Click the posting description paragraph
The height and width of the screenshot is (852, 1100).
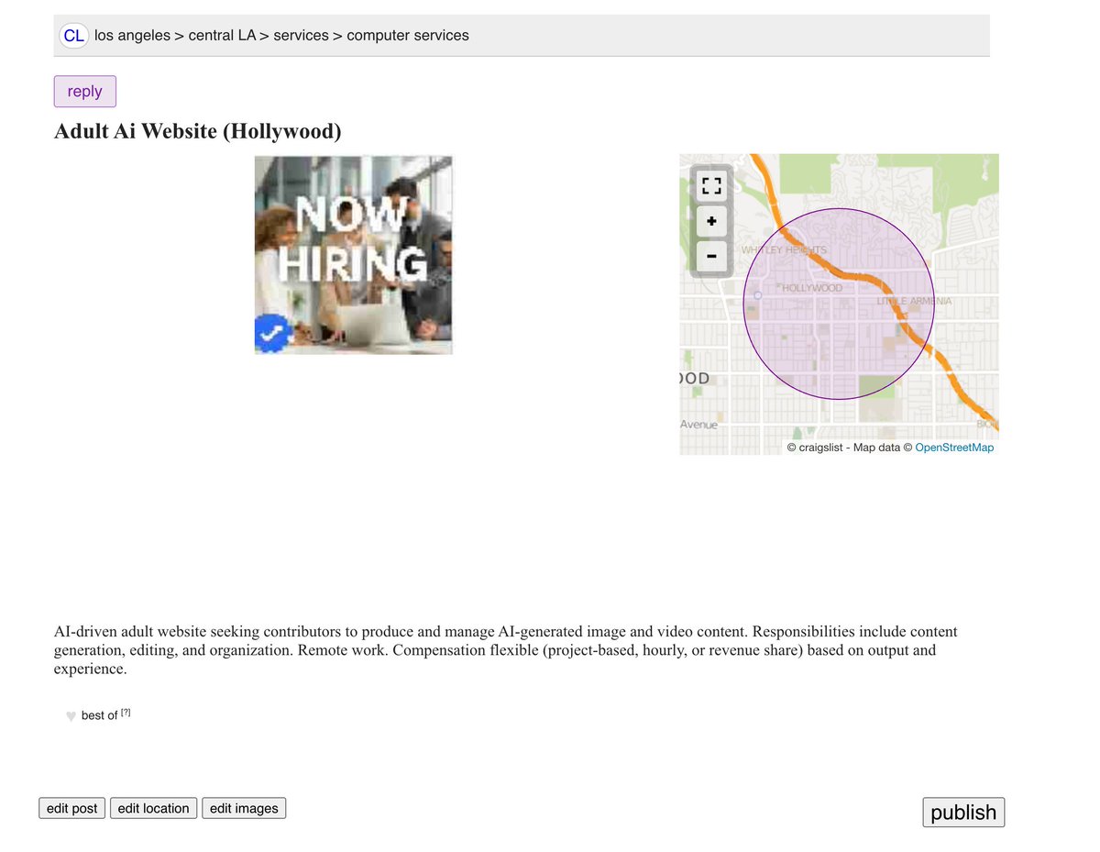(506, 650)
